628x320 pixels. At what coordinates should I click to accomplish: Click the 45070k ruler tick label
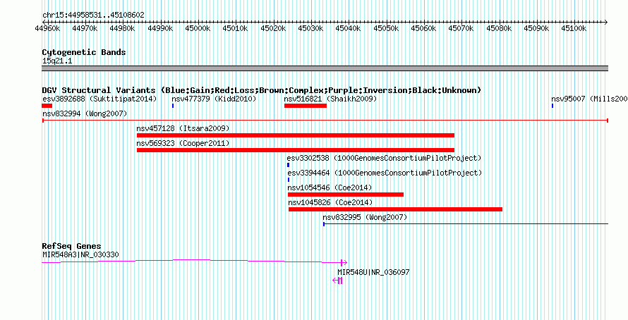click(461, 29)
